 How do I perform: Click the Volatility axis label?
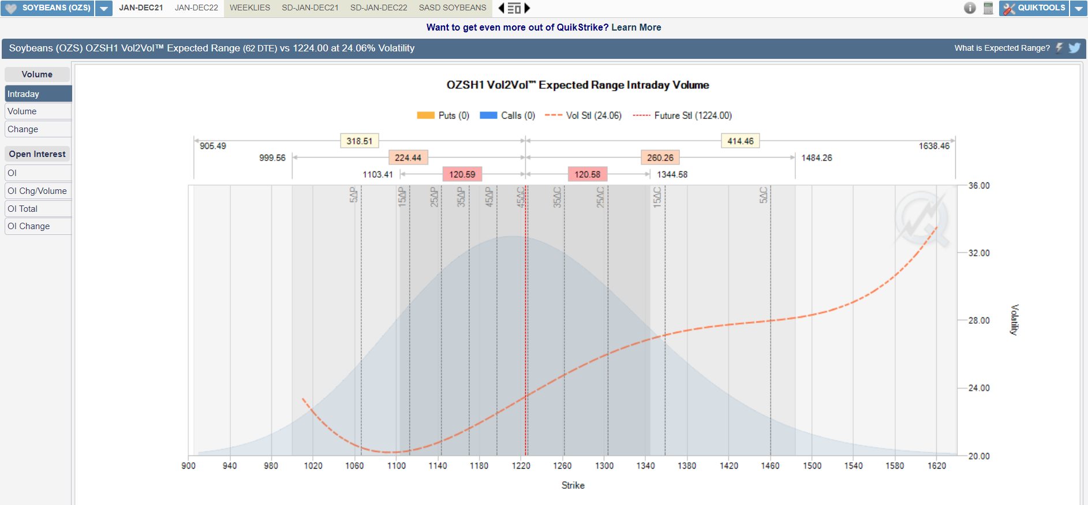click(x=1014, y=319)
